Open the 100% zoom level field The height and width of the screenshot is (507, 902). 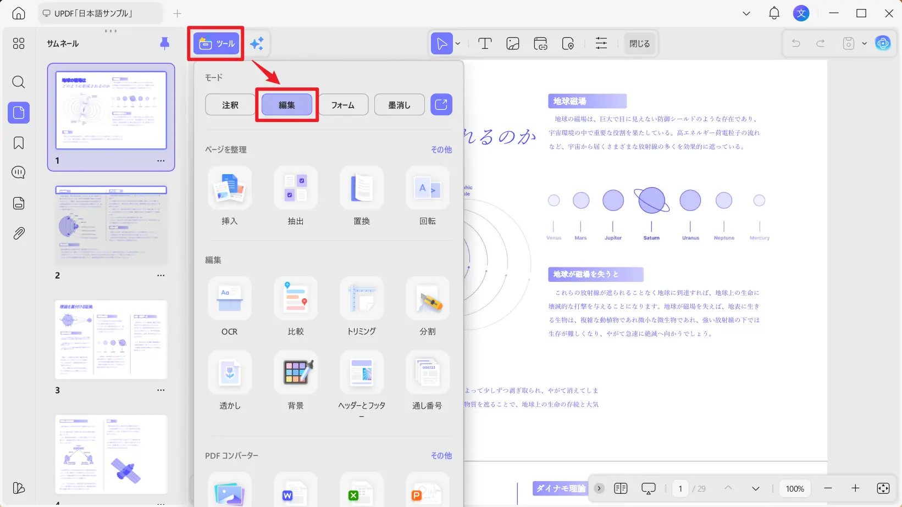[795, 488]
